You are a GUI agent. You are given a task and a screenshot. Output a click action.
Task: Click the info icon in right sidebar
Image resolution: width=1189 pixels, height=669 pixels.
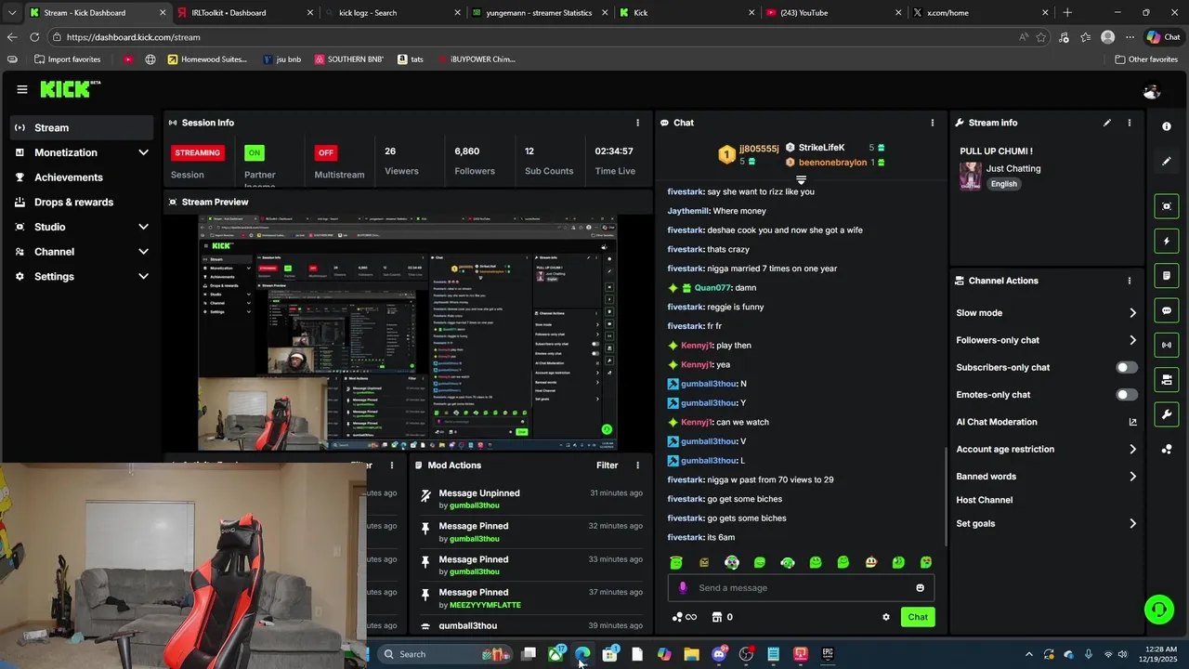[x=1167, y=126]
